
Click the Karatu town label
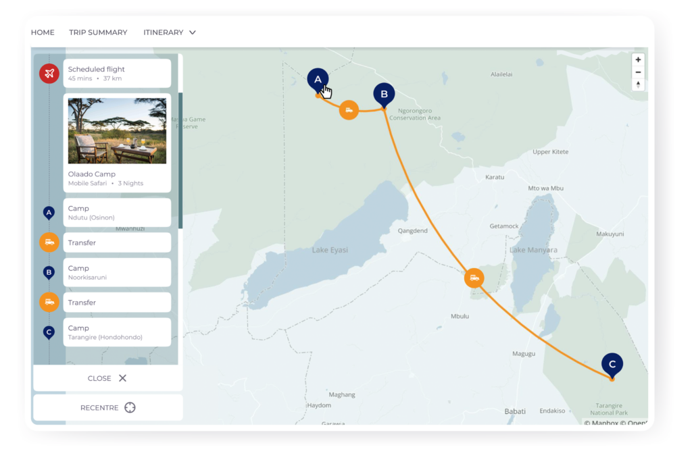(x=494, y=177)
